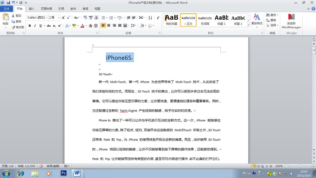Viewport: 316px width, 178px height.
Task: Toggle Italic formatting
Action: point(35,26)
